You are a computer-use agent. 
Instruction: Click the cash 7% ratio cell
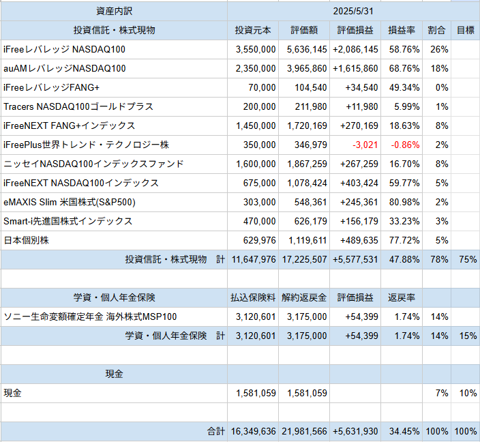tap(436, 393)
